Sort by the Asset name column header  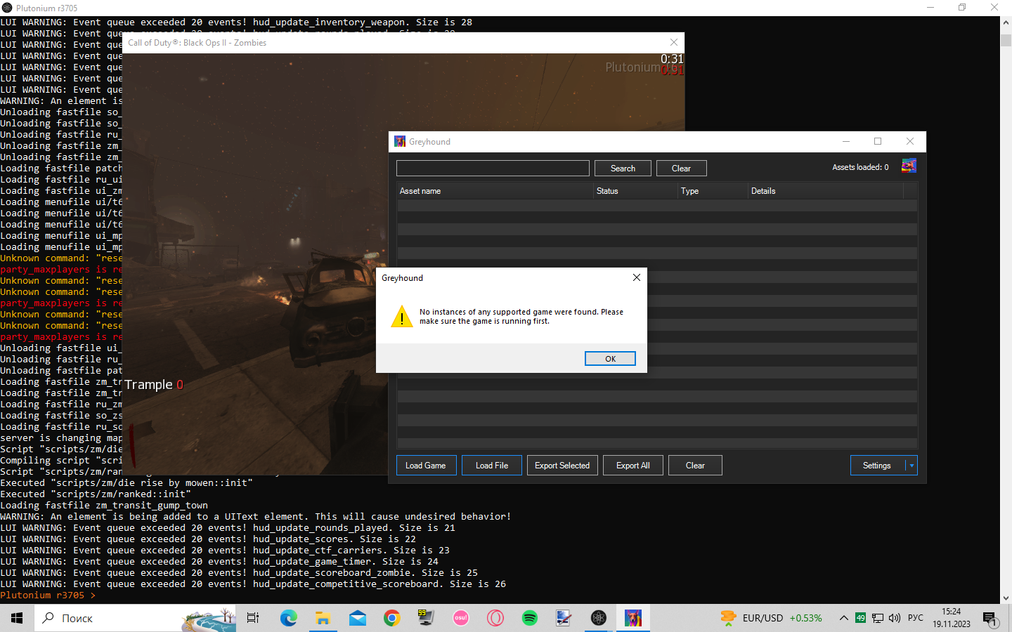495,191
